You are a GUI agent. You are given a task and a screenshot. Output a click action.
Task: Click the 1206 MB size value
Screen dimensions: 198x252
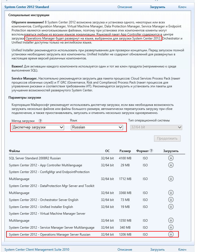click(x=125, y=235)
